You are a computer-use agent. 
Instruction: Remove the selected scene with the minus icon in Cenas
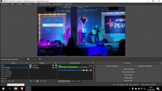(6, 81)
